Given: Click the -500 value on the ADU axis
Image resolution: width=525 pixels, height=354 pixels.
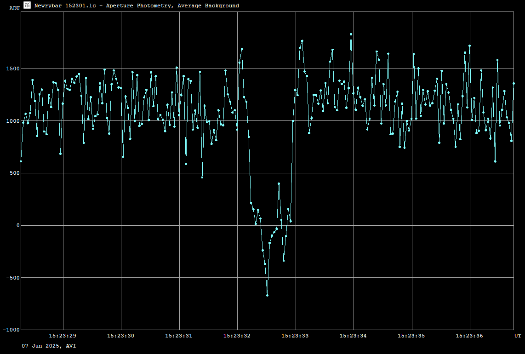Looking at the screenshot, I should [x=12, y=278].
